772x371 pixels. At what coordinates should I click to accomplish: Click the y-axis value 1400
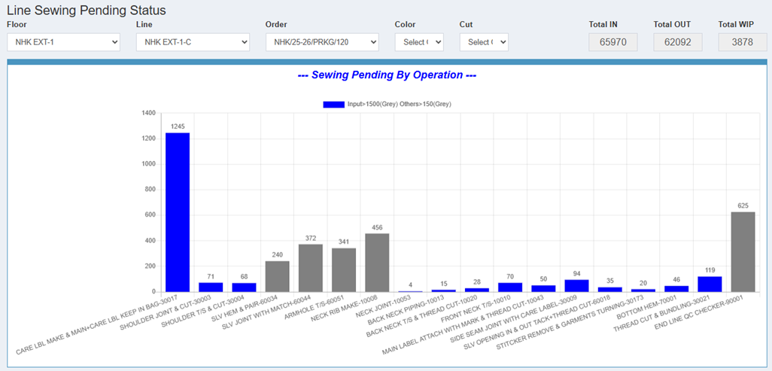click(x=149, y=114)
